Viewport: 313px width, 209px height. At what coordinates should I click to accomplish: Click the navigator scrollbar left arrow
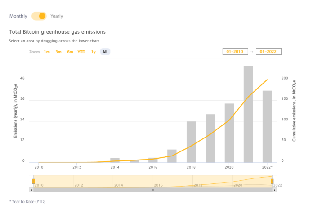[x=31, y=190]
